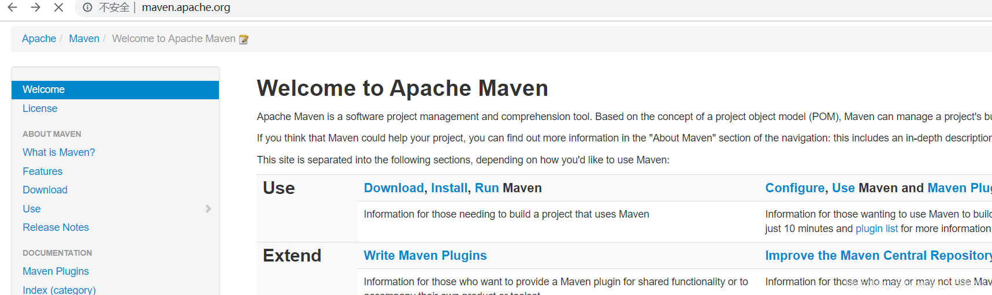Open Maven Plugins in sidebar
The height and width of the screenshot is (295, 992).
coord(56,271)
